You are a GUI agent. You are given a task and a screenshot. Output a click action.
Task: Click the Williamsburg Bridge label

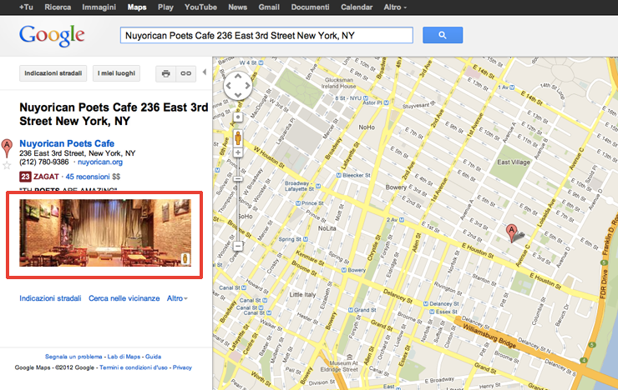[489, 335]
